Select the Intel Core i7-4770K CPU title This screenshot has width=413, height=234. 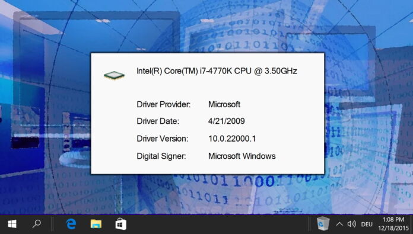coord(217,71)
